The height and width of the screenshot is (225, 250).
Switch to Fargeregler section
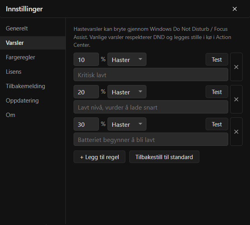[33, 57]
